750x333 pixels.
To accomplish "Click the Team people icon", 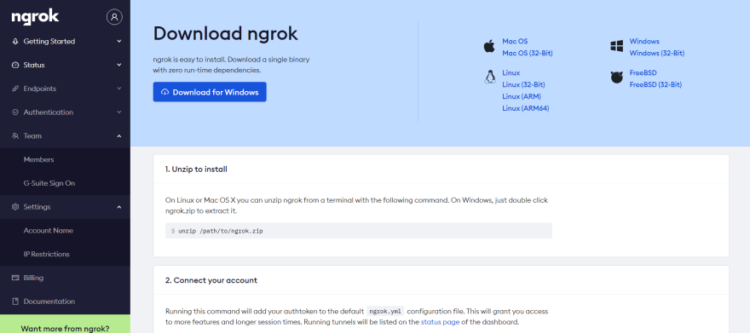I will (x=14, y=136).
